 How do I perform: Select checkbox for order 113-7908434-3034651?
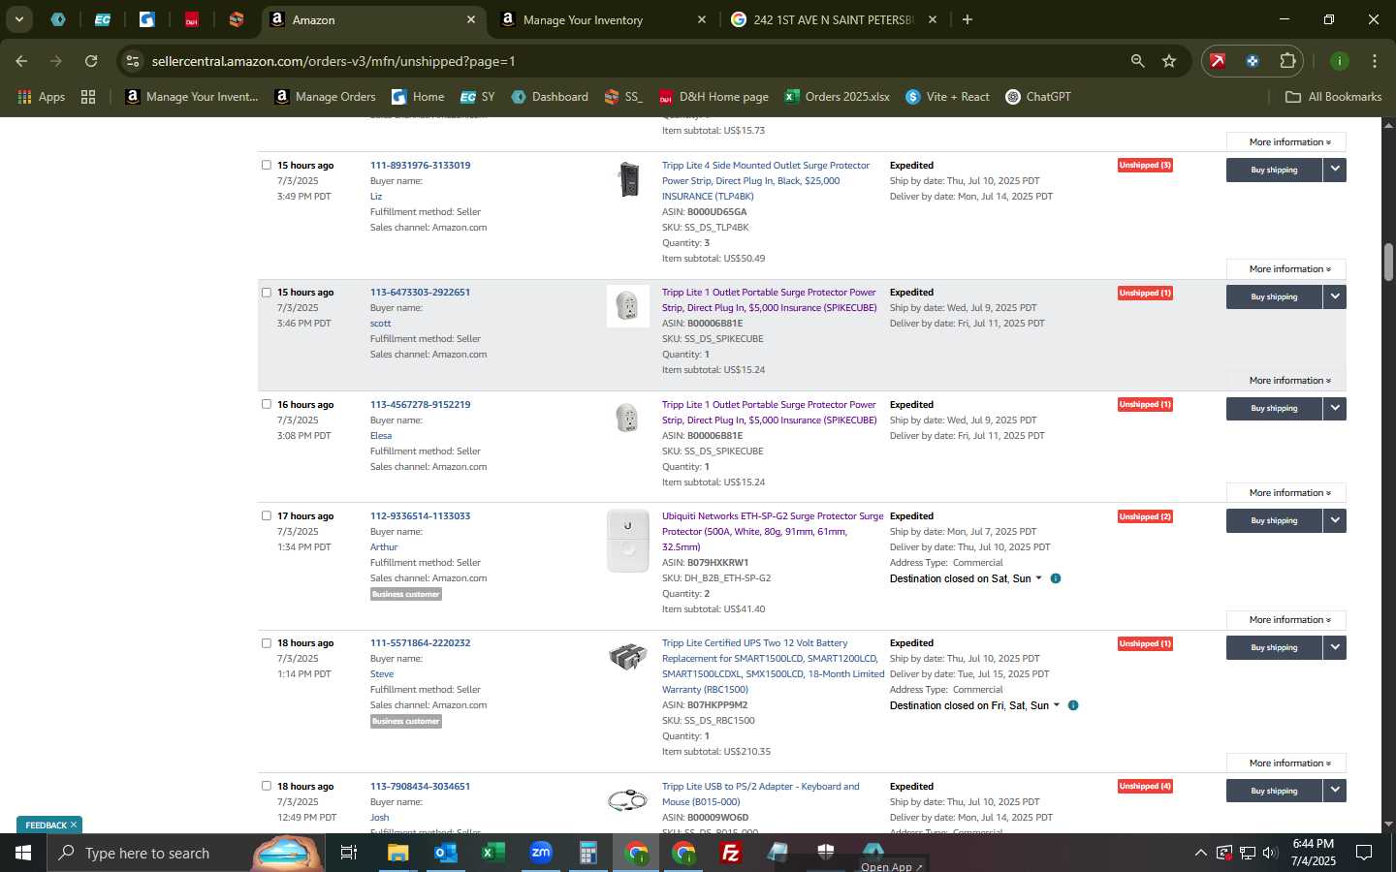pyautogui.click(x=267, y=786)
